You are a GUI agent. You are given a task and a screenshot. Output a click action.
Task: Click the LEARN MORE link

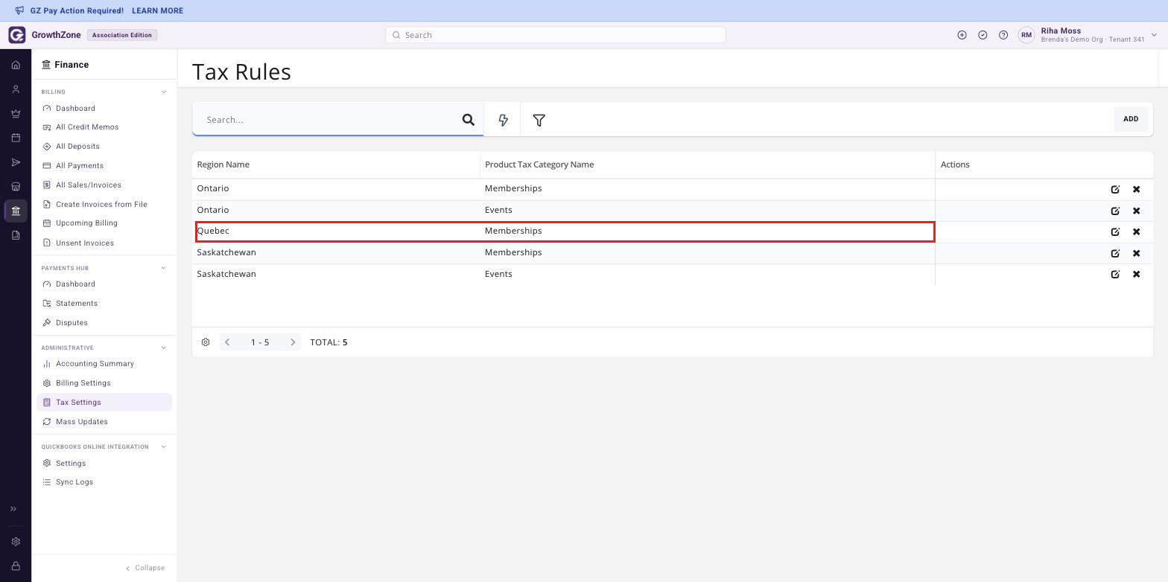click(x=157, y=11)
